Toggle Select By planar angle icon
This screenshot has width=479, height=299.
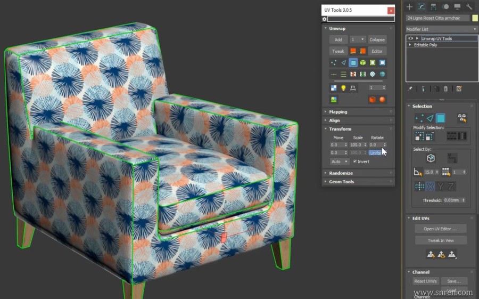pyautogui.click(x=418, y=172)
